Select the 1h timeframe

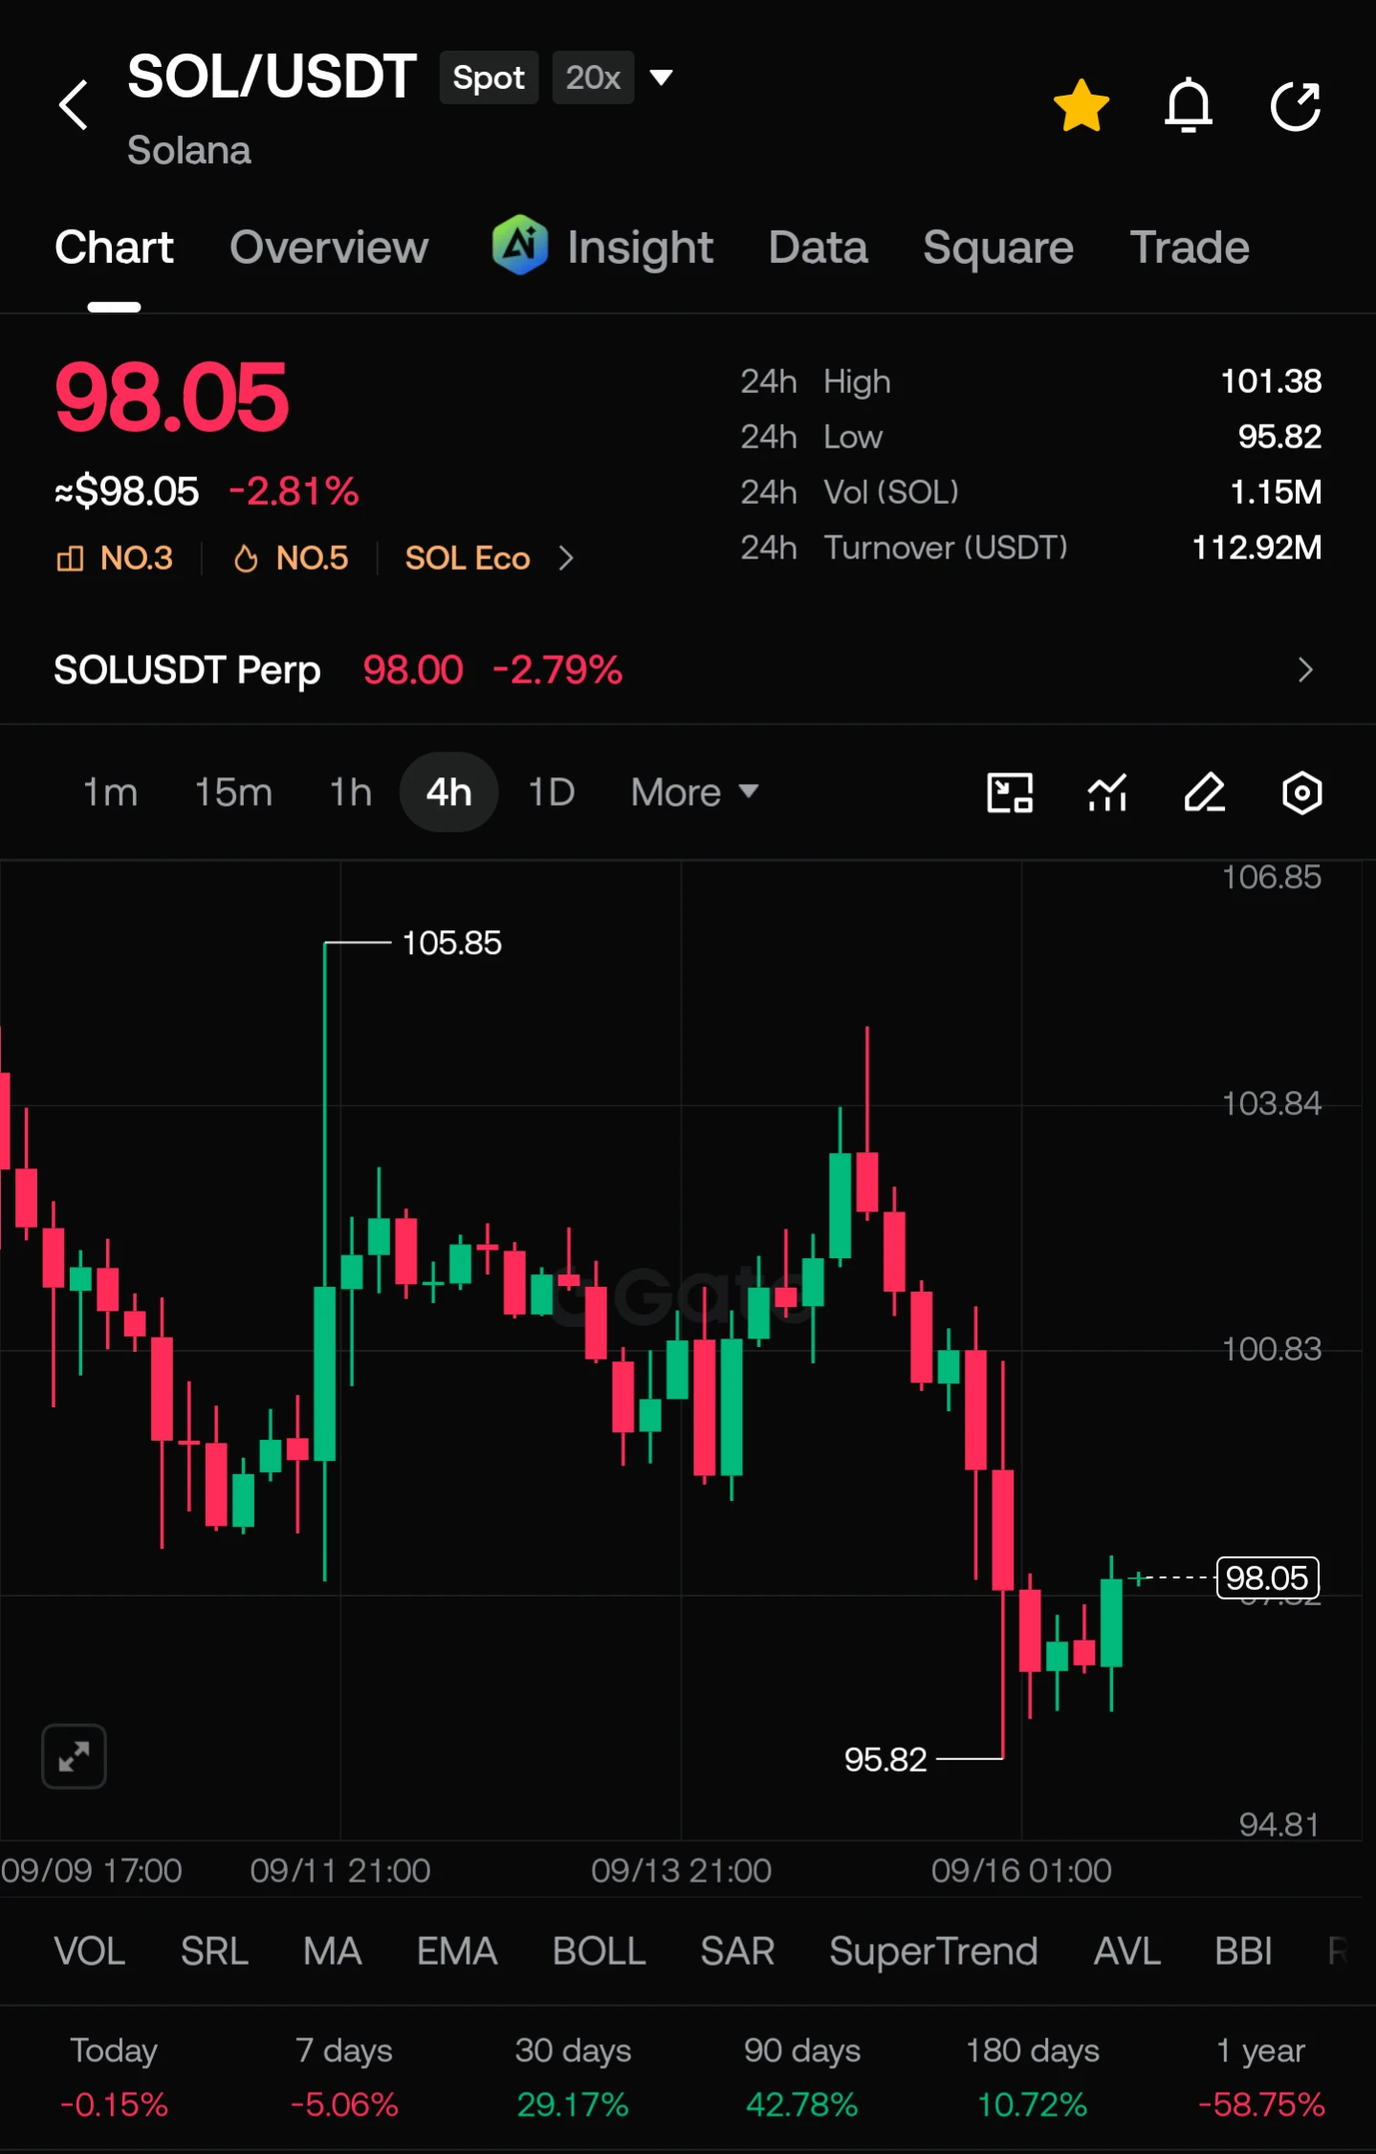tap(350, 792)
